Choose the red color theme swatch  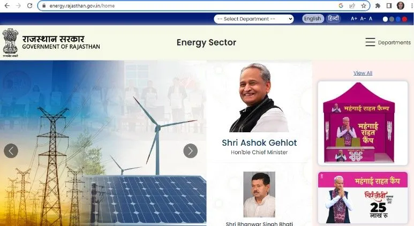click(x=404, y=19)
